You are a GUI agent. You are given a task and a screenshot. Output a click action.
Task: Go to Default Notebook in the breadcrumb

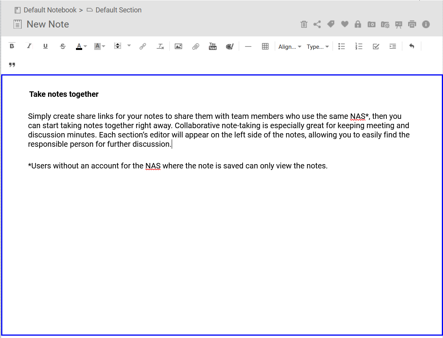click(x=50, y=10)
